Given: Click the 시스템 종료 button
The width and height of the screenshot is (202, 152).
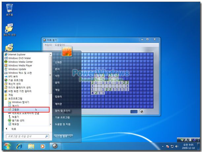Looking at the screenshot, I should tap(61, 136).
